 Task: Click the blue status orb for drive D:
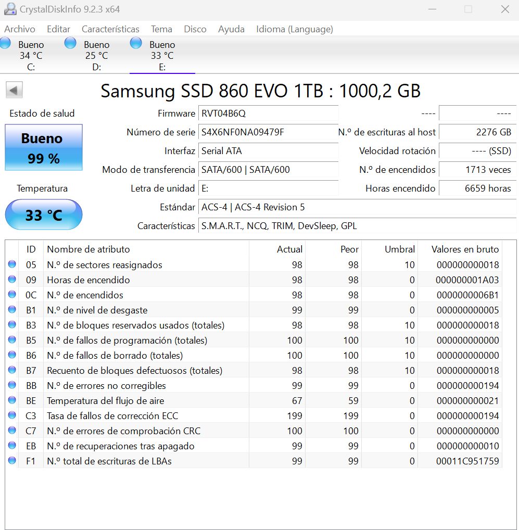point(70,43)
